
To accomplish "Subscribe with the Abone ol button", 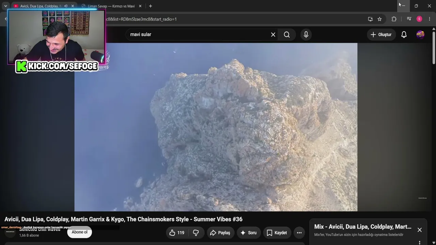I will [79, 232].
